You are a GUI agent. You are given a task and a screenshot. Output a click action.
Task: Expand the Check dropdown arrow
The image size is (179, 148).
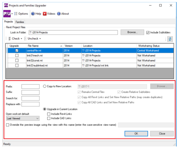[21, 39]
